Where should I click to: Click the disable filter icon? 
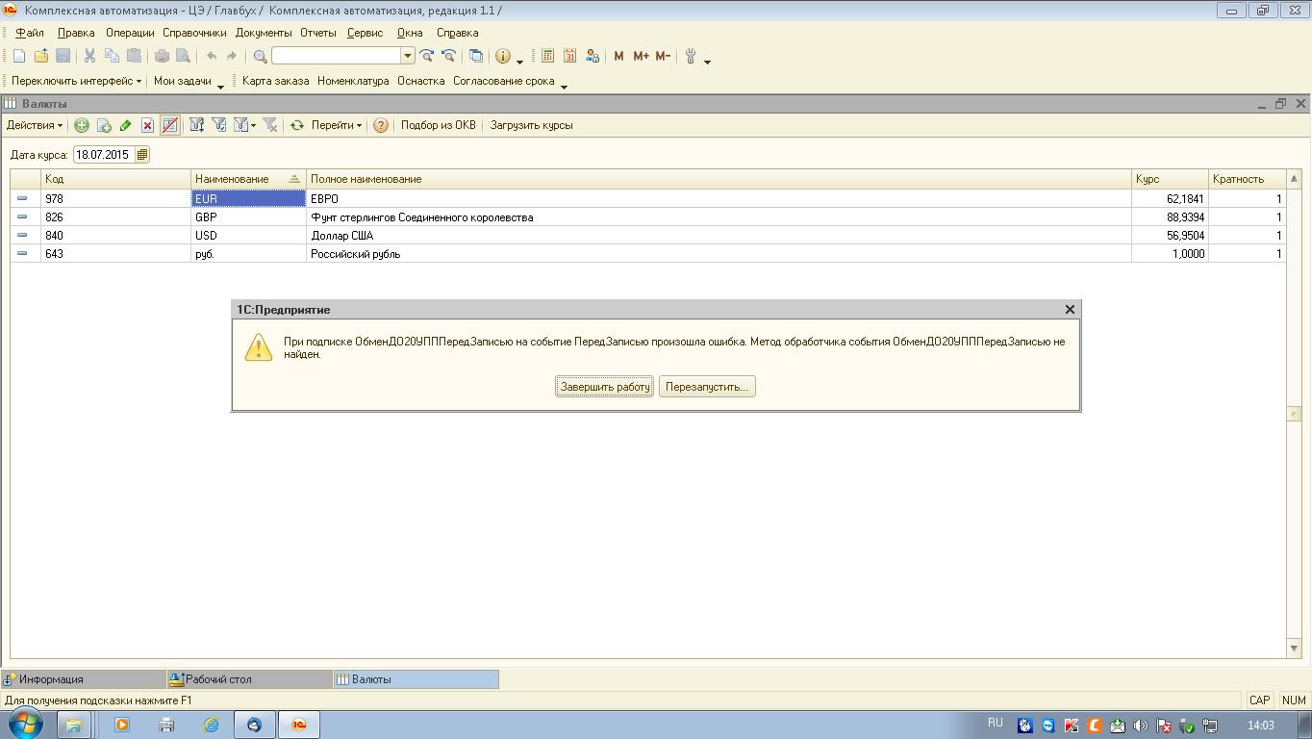tap(270, 125)
